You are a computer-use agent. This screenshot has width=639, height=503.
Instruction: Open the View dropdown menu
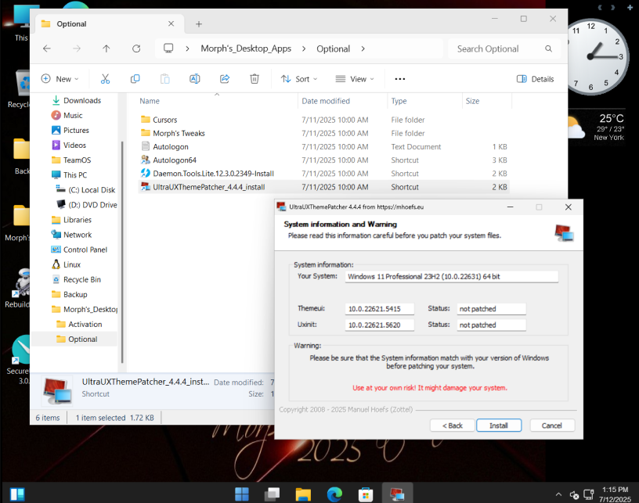click(355, 79)
